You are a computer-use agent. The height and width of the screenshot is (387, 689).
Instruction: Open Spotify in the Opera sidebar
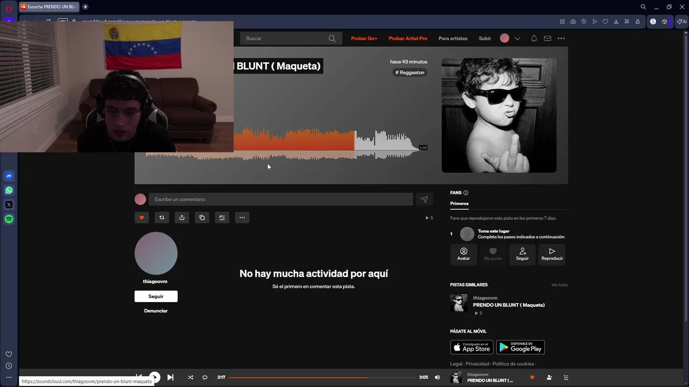coord(9,219)
